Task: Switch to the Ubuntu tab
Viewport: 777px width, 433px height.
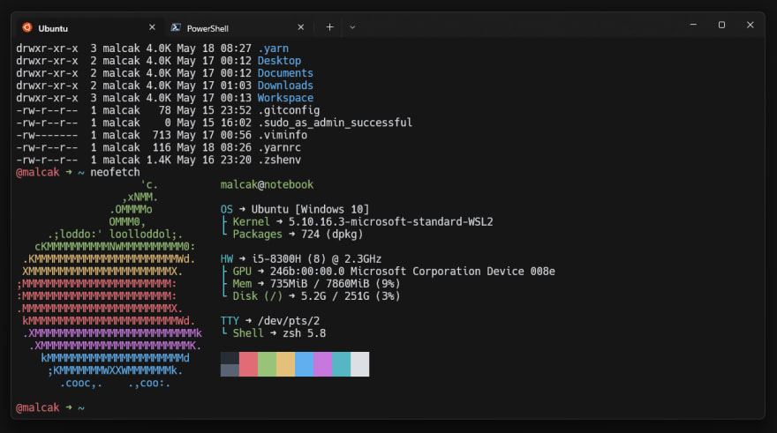Action: click(x=89, y=27)
